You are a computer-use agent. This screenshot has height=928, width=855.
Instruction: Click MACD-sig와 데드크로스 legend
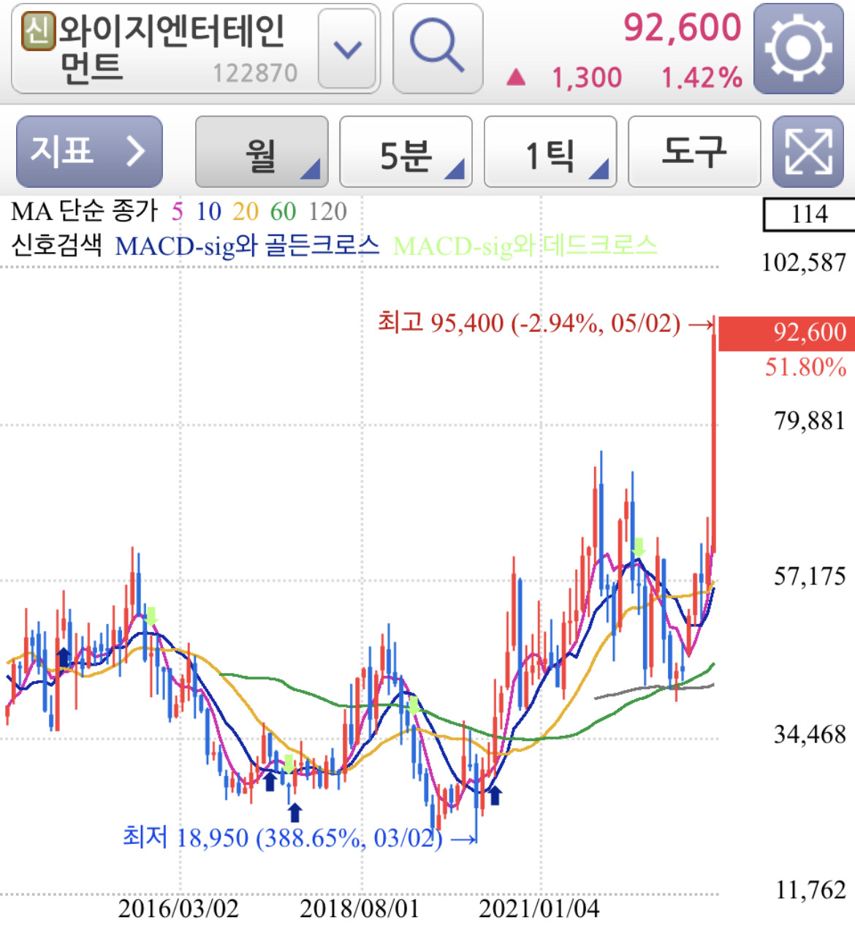tap(525, 246)
